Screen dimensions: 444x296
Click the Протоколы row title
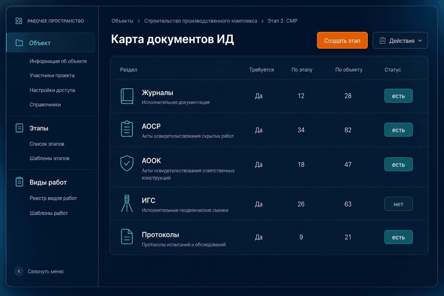pos(160,235)
